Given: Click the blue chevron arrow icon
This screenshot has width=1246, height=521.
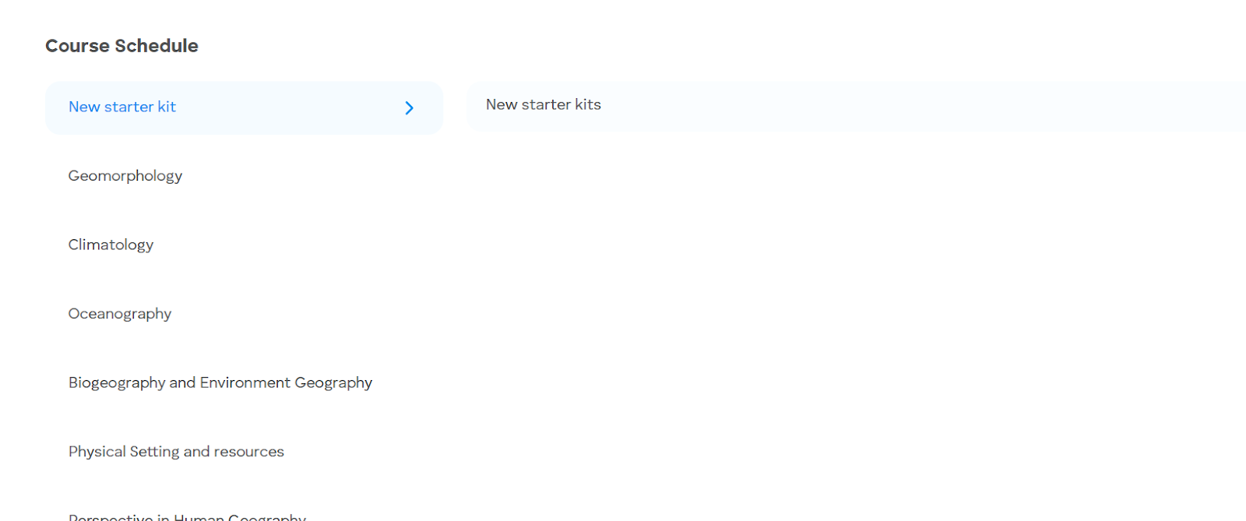Looking at the screenshot, I should tap(409, 108).
